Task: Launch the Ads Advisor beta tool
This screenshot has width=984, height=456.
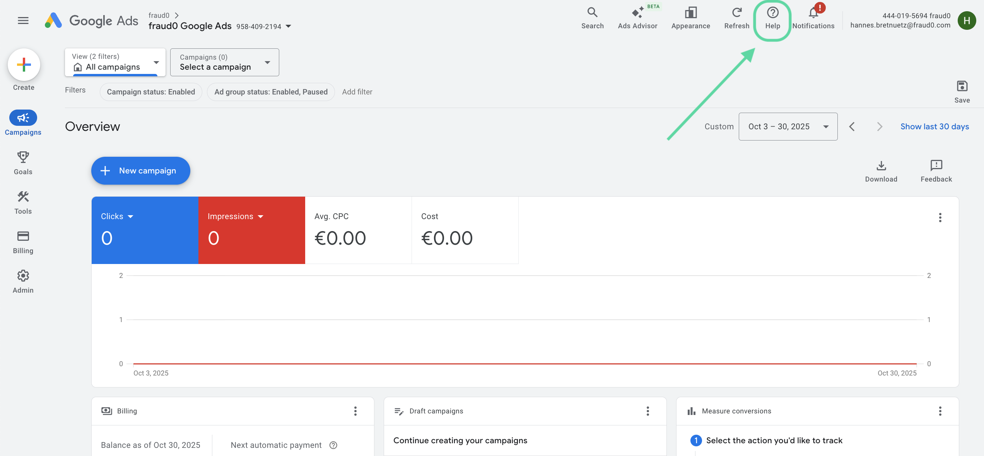Action: (x=637, y=17)
